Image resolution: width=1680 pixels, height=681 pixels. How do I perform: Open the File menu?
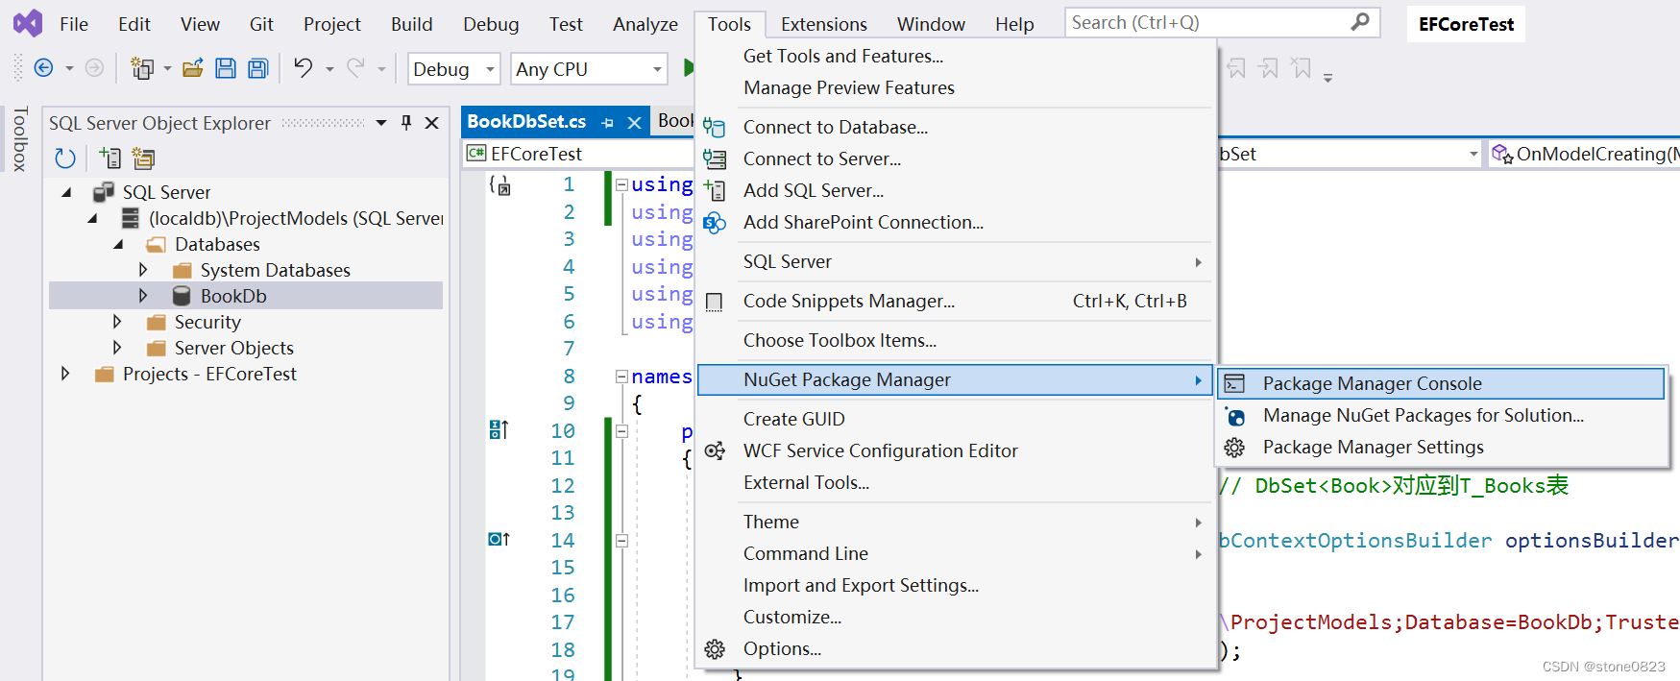(74, 24)
